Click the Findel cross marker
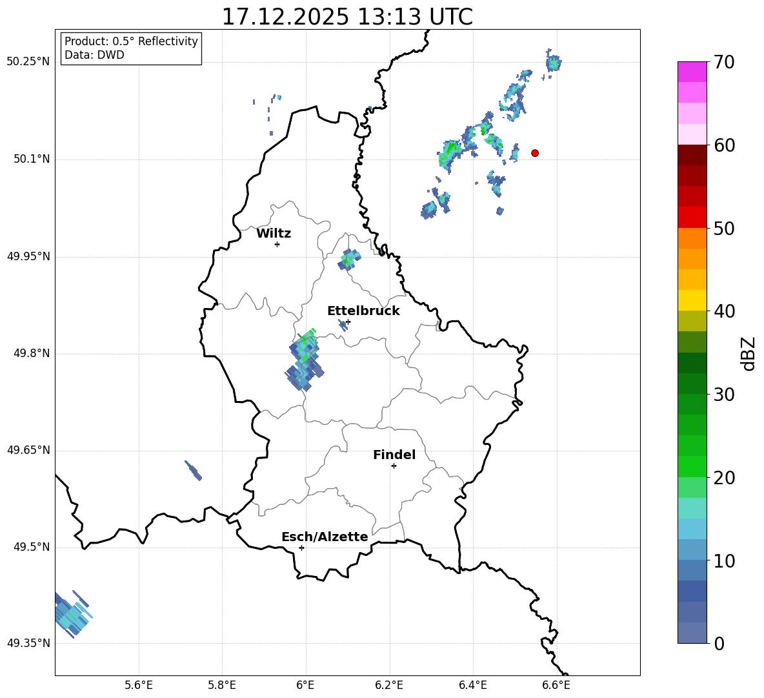This screenshot has width=764, height=698. coord(394,466)
